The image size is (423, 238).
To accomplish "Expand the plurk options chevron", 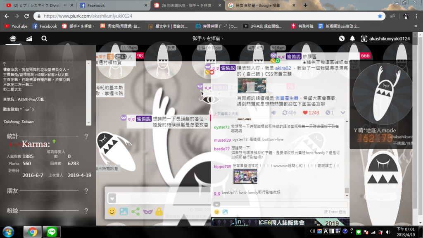I will pos(342,113).
